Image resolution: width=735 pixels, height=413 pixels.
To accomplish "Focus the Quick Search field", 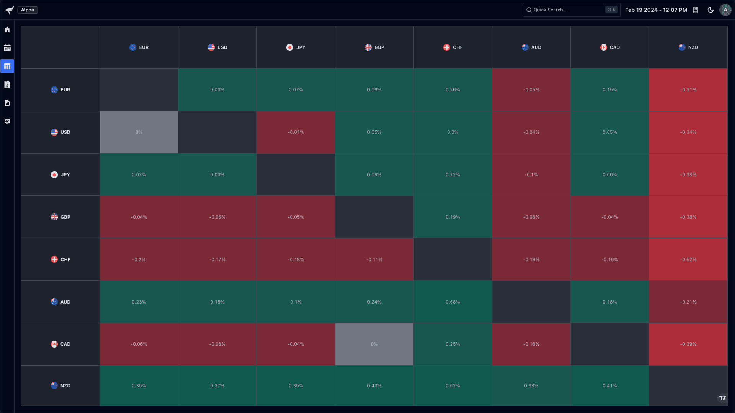I will coord(571,10).
